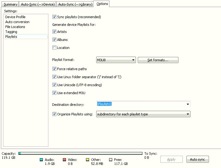Screen dimensions: 221x168
Task: Uncheck the Artists playlist option
Action: coord(55,32)
